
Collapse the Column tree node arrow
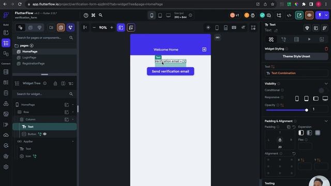pos(73,119)
